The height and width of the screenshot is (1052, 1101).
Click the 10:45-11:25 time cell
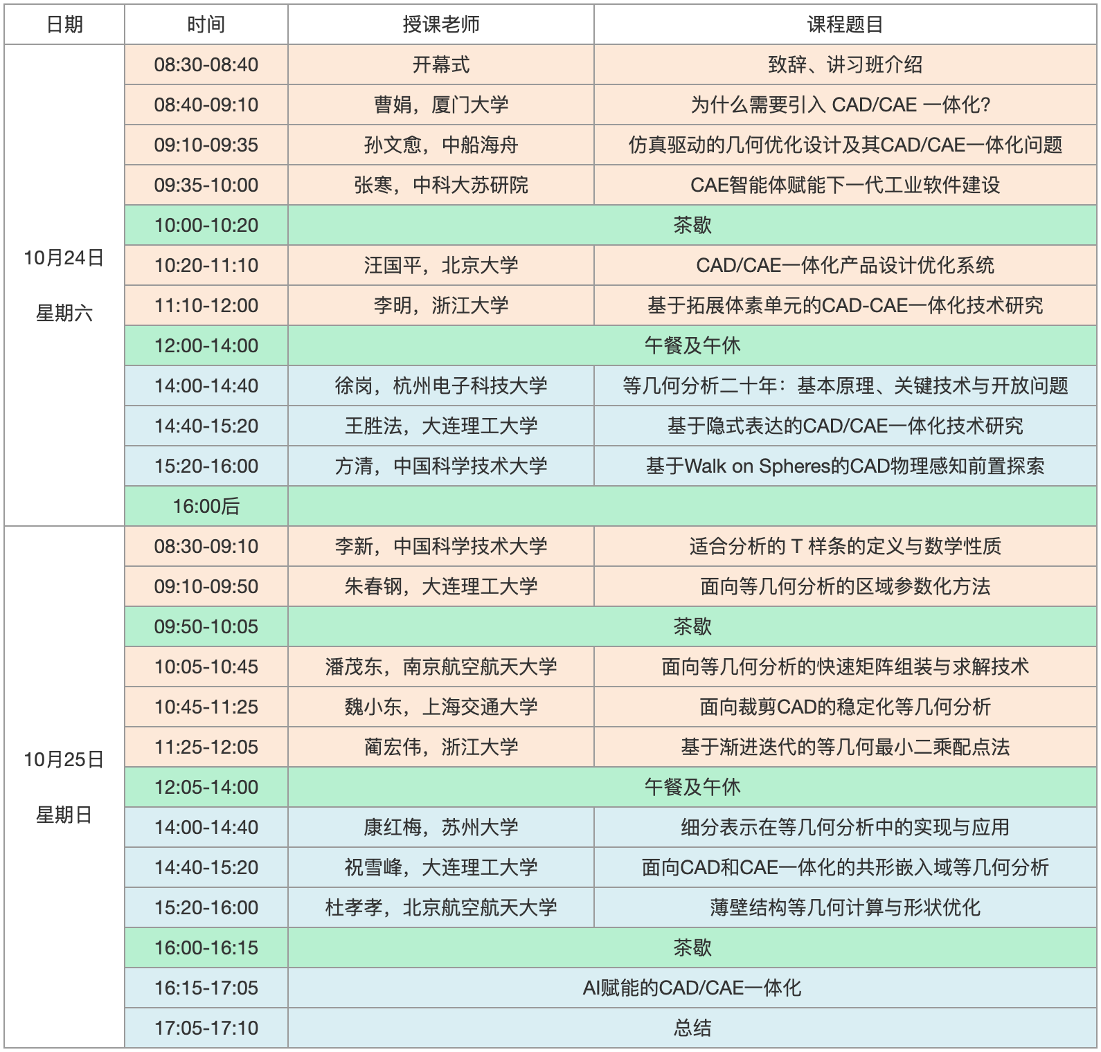click(x=206, y=707)
